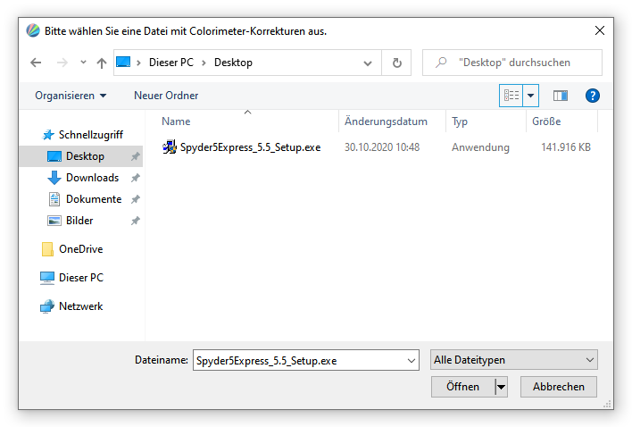
Task: Select Desktop in the address path
Action: pos(233,63)
